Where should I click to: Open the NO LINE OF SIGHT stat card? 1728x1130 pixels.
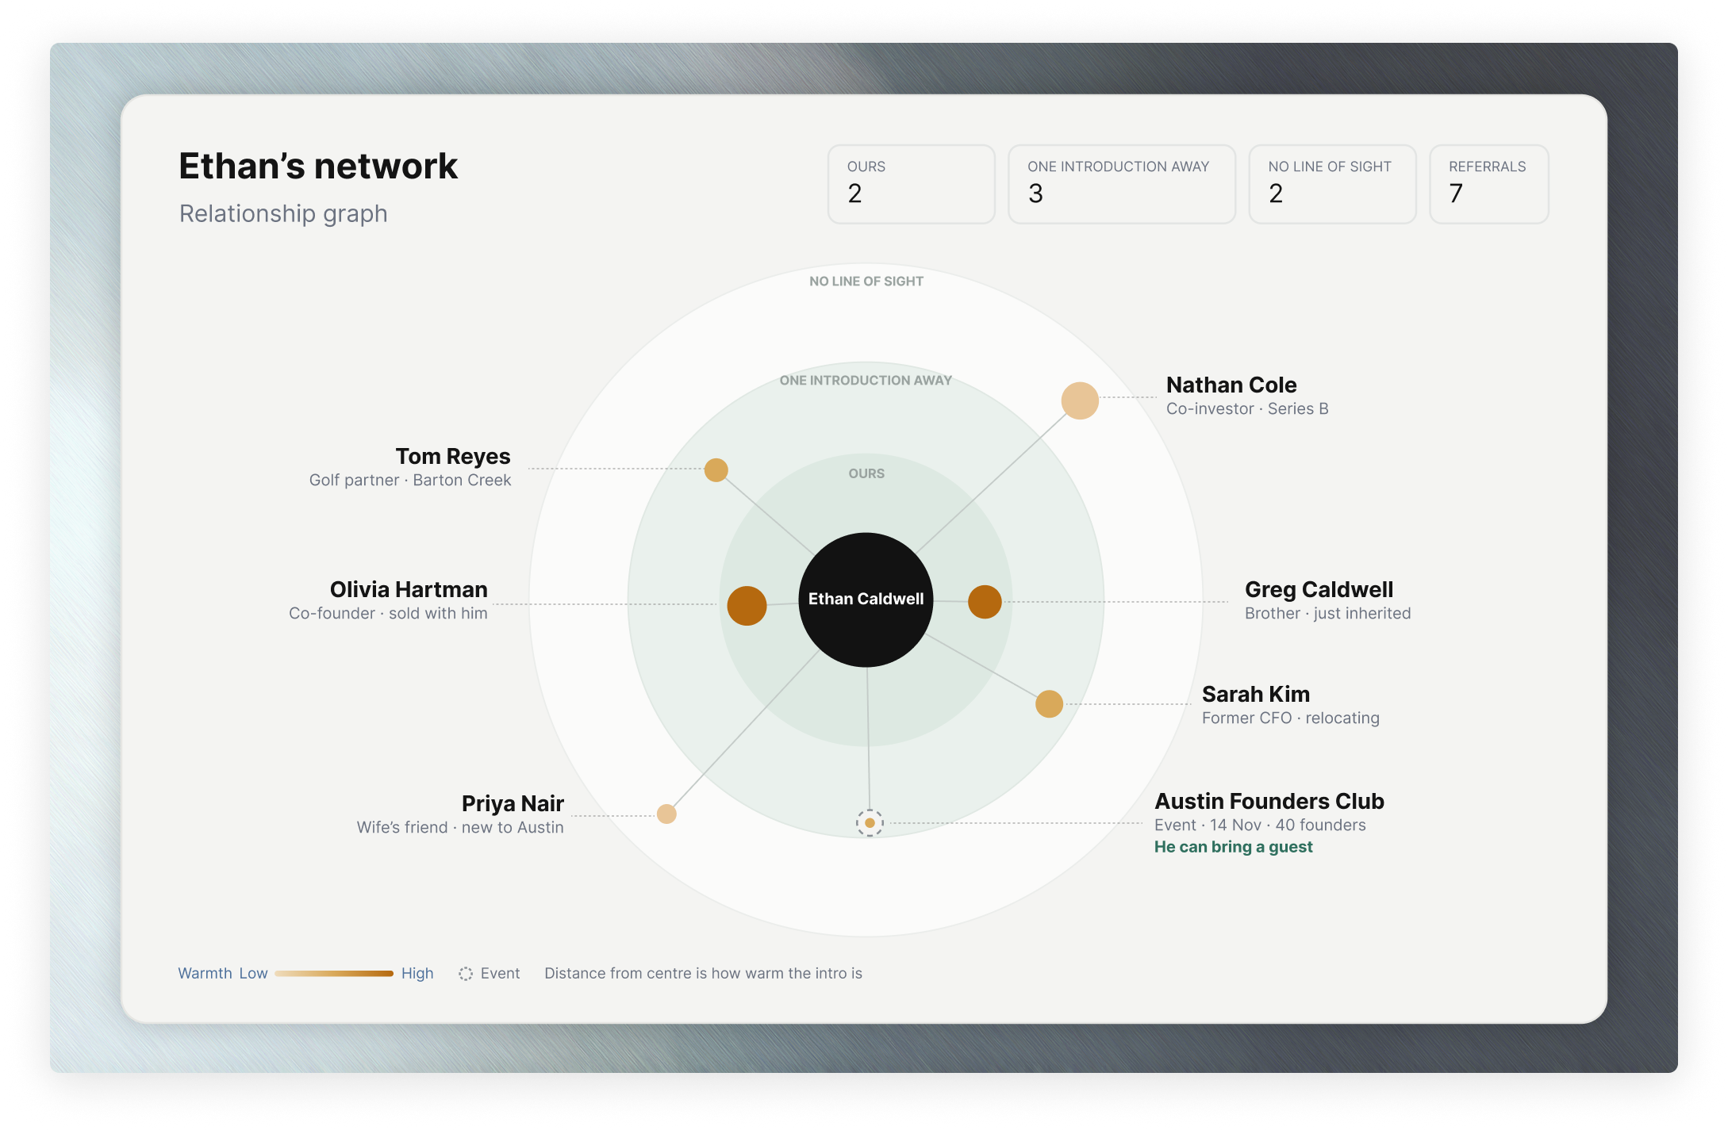pyautogui.click(x=1332, y=184)
